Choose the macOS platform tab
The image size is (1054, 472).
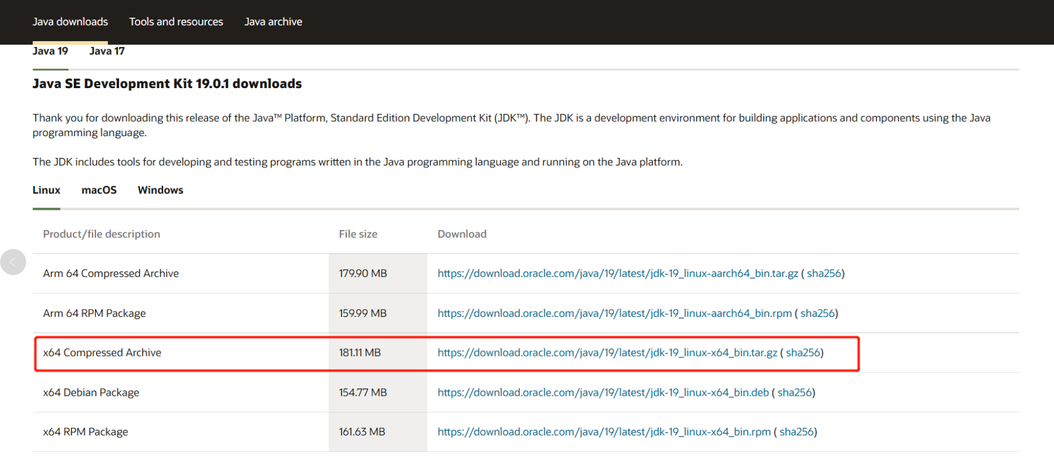(x=99, y=190)
